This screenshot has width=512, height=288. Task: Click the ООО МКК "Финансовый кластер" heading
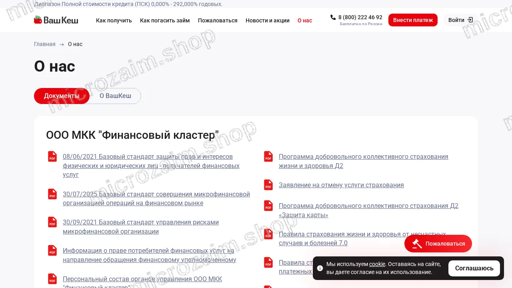132,135
